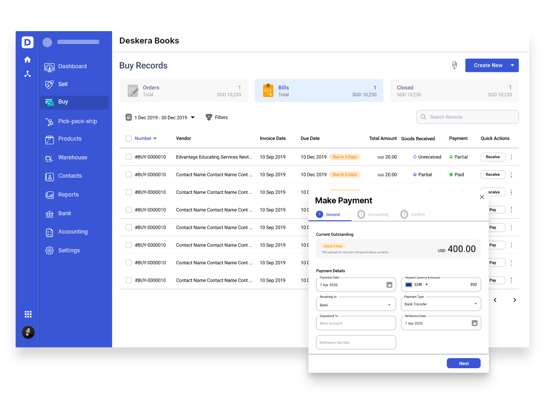Go to the next page arrow
Image resolution: width=546 pixels, height=403 pixels.
click(x=515, y=300)
